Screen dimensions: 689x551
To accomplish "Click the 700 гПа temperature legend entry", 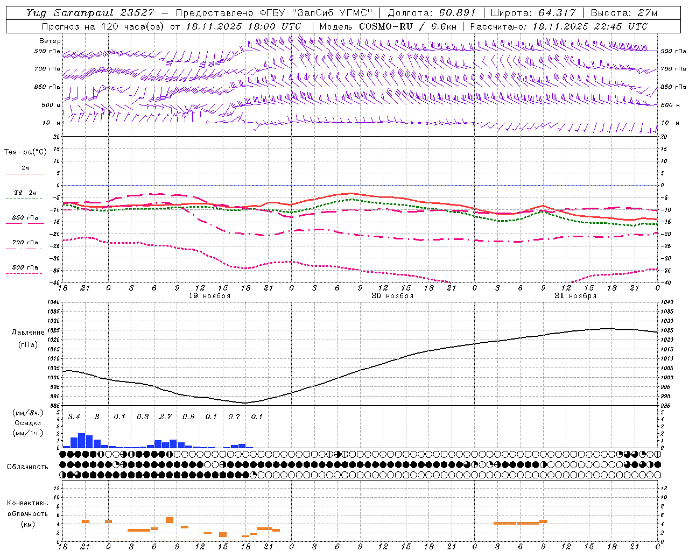I will tap(25, 243).
